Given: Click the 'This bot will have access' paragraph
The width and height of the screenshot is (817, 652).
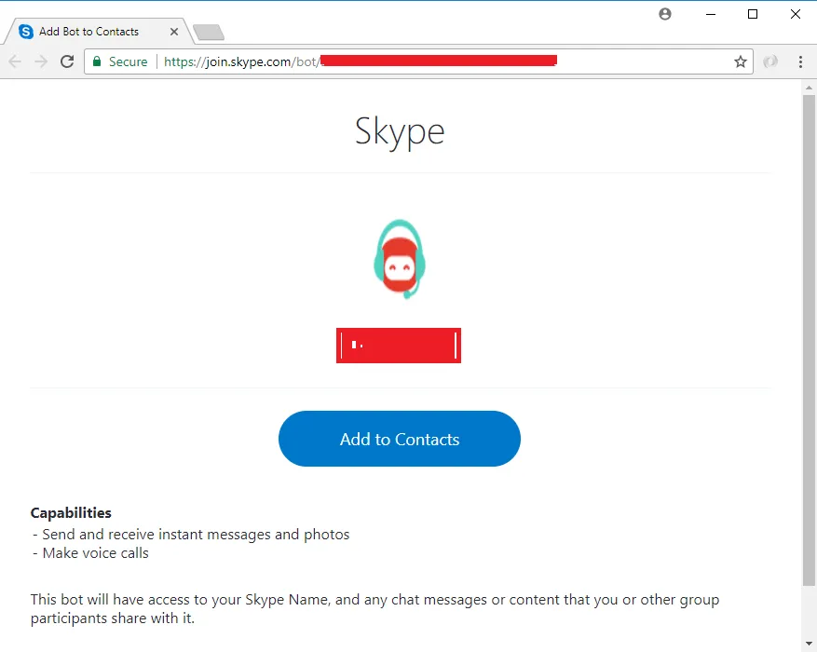Looking at the screenshot, I should pos(374,609).
